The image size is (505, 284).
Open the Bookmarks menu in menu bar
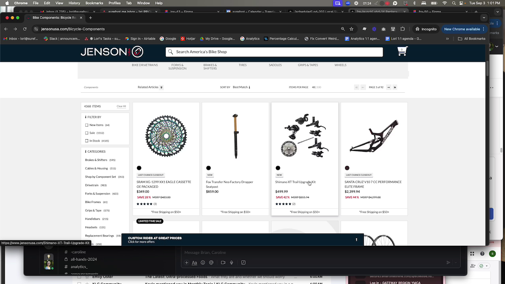point(94,3)
